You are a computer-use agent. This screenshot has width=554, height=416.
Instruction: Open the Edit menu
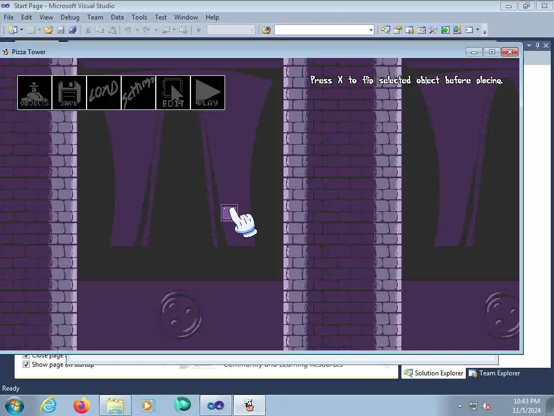pos(27,17)
